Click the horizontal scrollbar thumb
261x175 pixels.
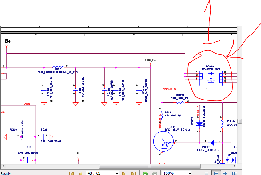[x=150, y=166]
